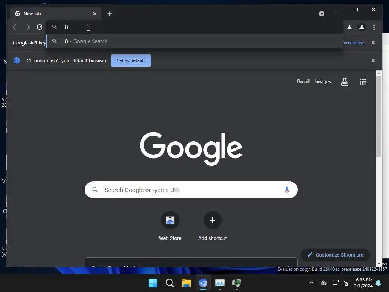Screen dimensions: 389x292
Task: Open the Images link
Action: click(323, 81)
